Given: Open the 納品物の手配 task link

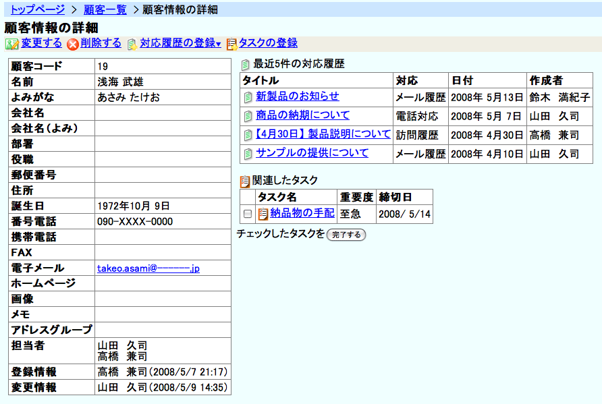Looking at the screenshot, I should pyautogui.click(x=302, y=213).
